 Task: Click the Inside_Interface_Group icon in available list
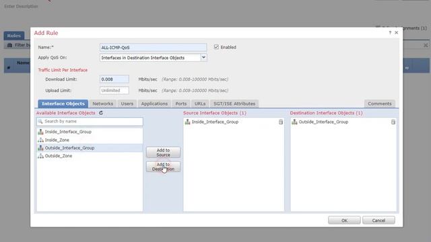pos(40,132)
